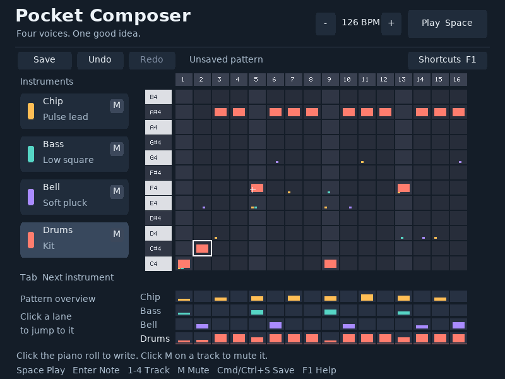
Task: Click the F4 piano key
Action: coord(158,188)
